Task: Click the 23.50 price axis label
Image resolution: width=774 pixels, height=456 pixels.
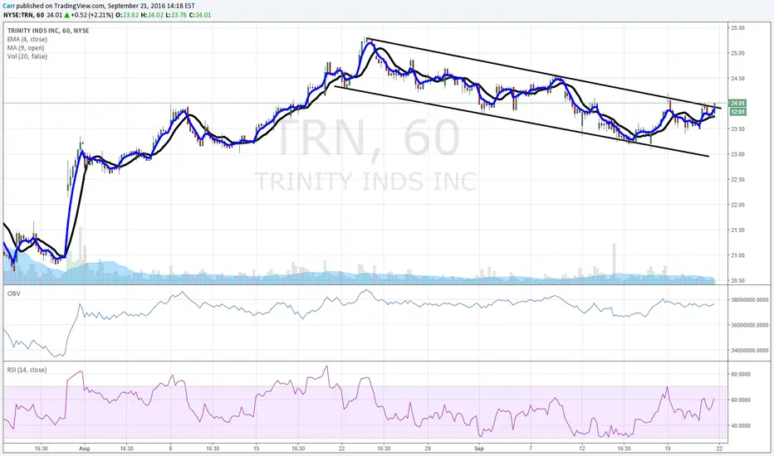Action: pos(737,129)
